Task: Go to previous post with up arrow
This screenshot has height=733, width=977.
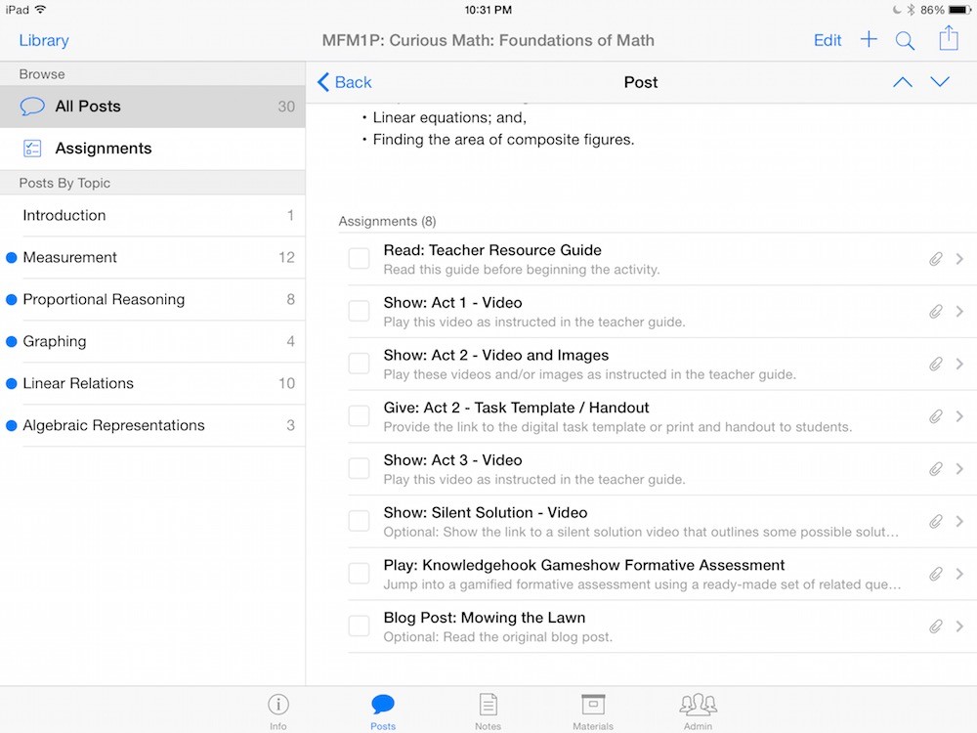Action: pyautogui.click(x=903, y=82)
